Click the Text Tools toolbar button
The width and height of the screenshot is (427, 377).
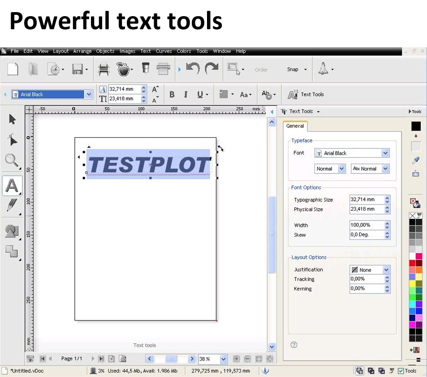tap(306, 95)
